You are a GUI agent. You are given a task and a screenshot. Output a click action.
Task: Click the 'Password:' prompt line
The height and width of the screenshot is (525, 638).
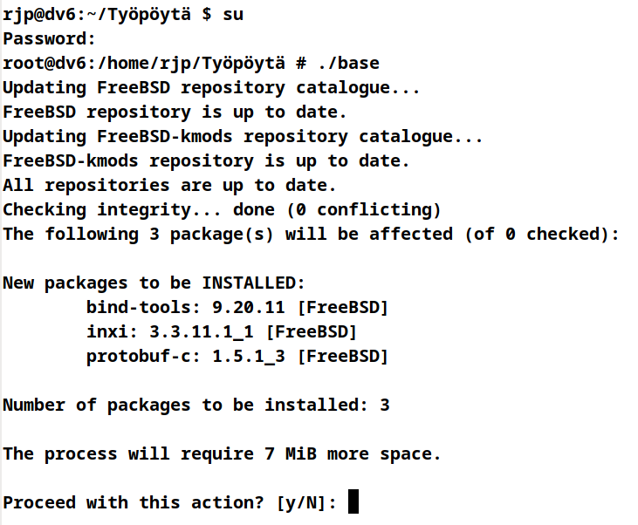[x=49, y=39]
